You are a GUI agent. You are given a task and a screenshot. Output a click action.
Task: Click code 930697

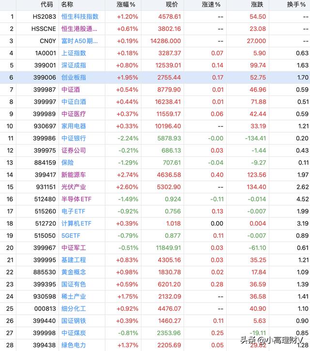(x=45, y=126)
